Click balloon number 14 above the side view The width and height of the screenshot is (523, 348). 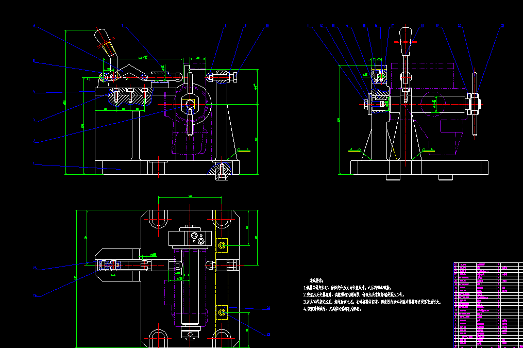347,26
